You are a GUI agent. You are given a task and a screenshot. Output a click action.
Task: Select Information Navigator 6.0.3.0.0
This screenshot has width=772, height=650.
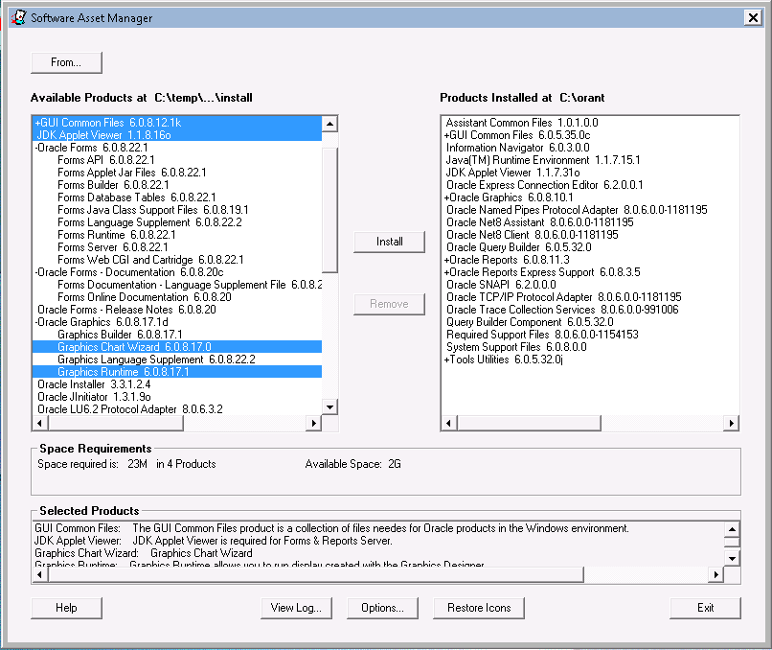[517, 148]
